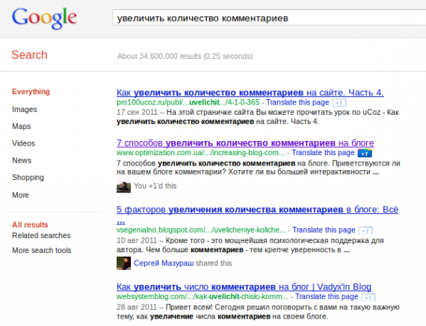Click the 'You +1'd this' annotation text
Image resolution: width=426 pixels, height=326 pixels.
[155, 186]
